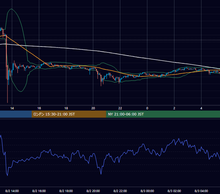220x194 pixels.
Task: Click the 8/3 04:00 label on oscillator axis
Action: coord(201,191)
